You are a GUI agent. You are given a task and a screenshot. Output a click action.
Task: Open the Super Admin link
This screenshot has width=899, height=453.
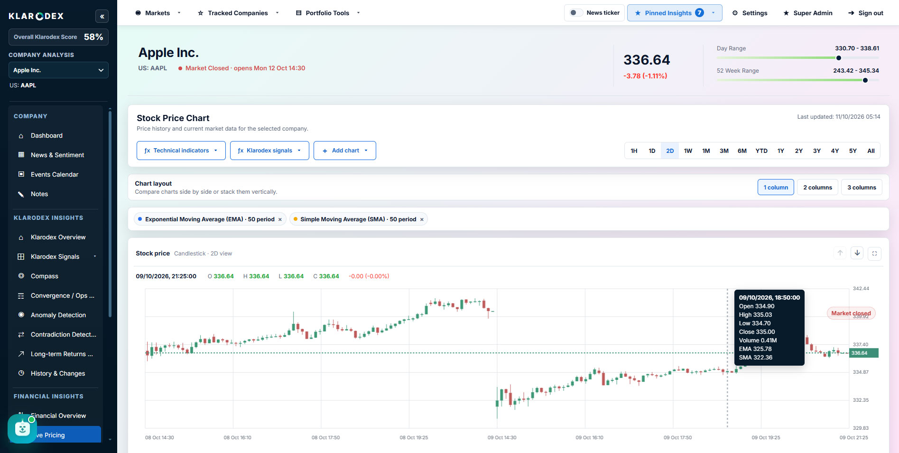click(x=808, y=13)
